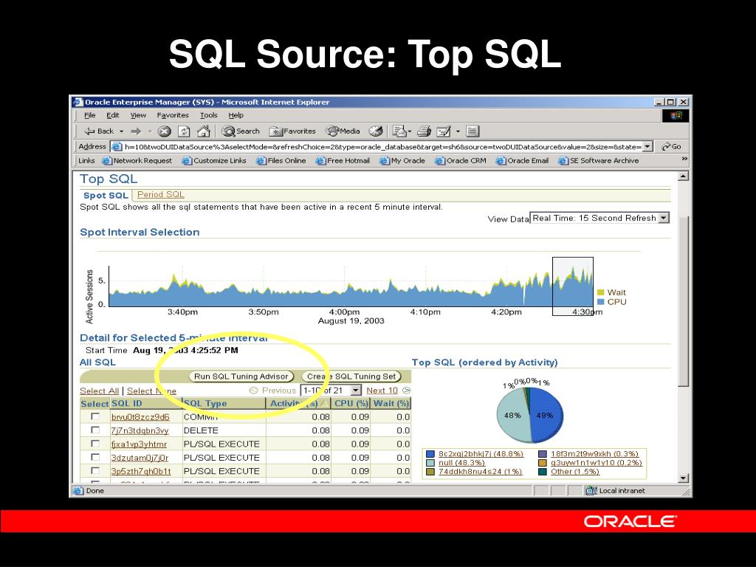Show browsing History icon
Viewport: 756px width, 567px height.
click(x=376, y=131)
